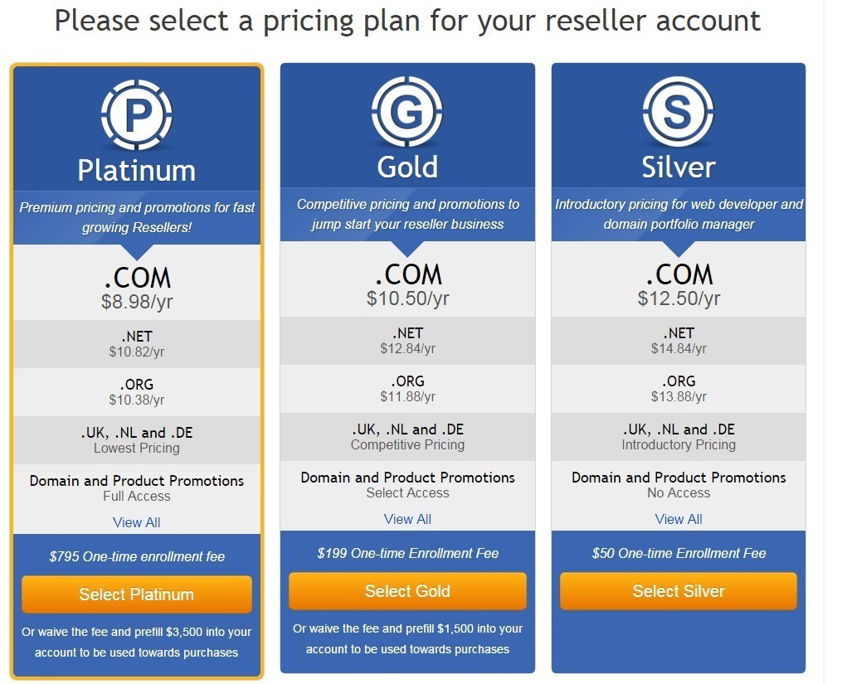Click the $199 One-time Enrollment Fee text
The width and height of the screenshot is (847, 684).
[x=407, y=553]
